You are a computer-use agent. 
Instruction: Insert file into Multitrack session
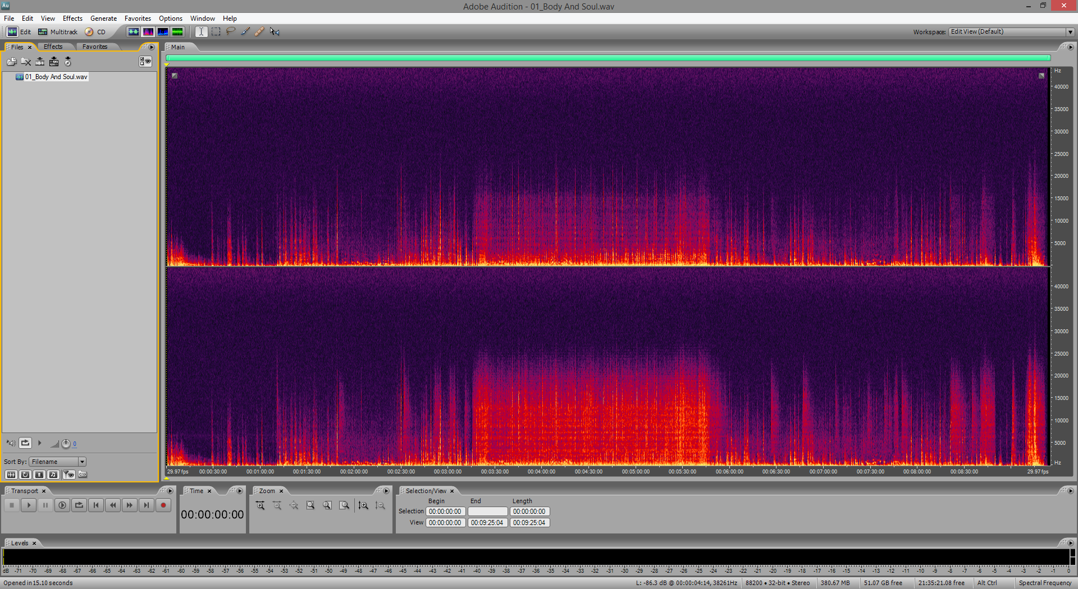click(54, 62)
